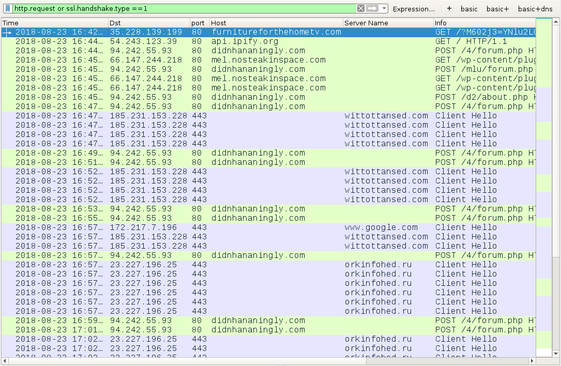Screen dimensions: 561x366
Task: Click the display filter bookmark icon
Action: click(x=8, y=9)
